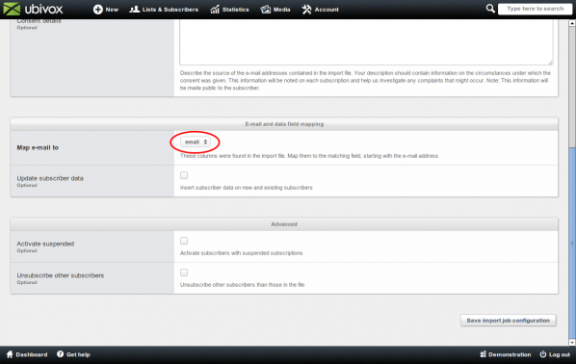The height and width of the screenshot is (364, 576).
Task: Click the people icon for Lists & Subscribers
Action: pyautogui.click(x=135, y=10)
